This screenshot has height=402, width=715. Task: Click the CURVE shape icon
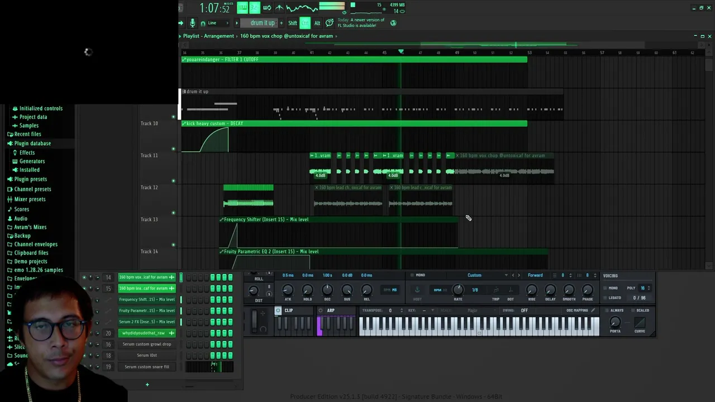click(640, 322)
